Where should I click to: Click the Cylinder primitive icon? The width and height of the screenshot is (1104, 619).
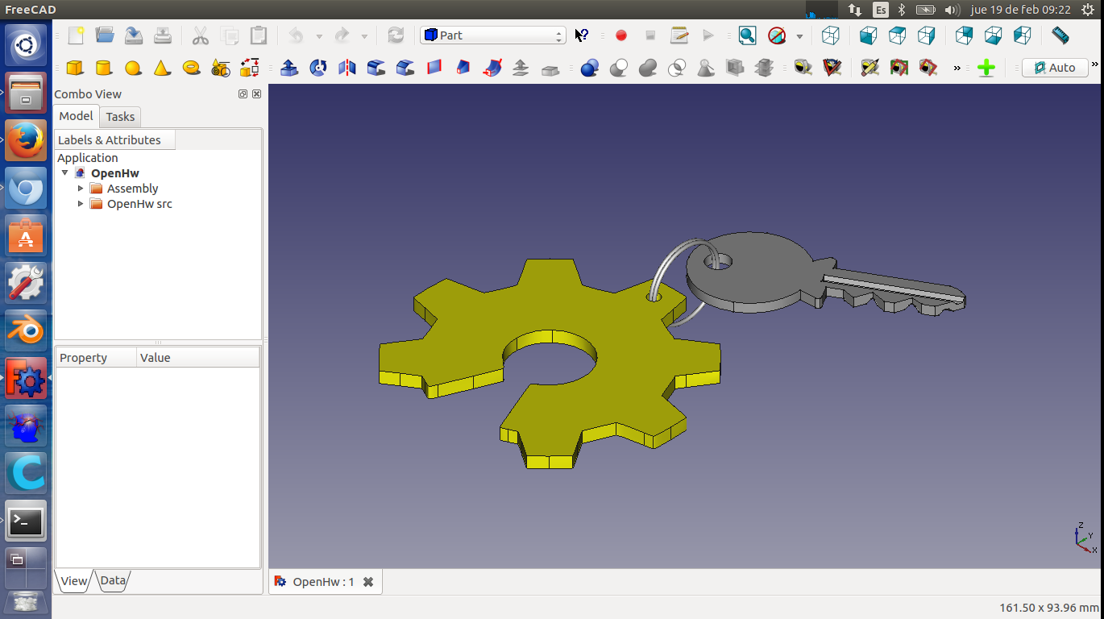(104, 68)
